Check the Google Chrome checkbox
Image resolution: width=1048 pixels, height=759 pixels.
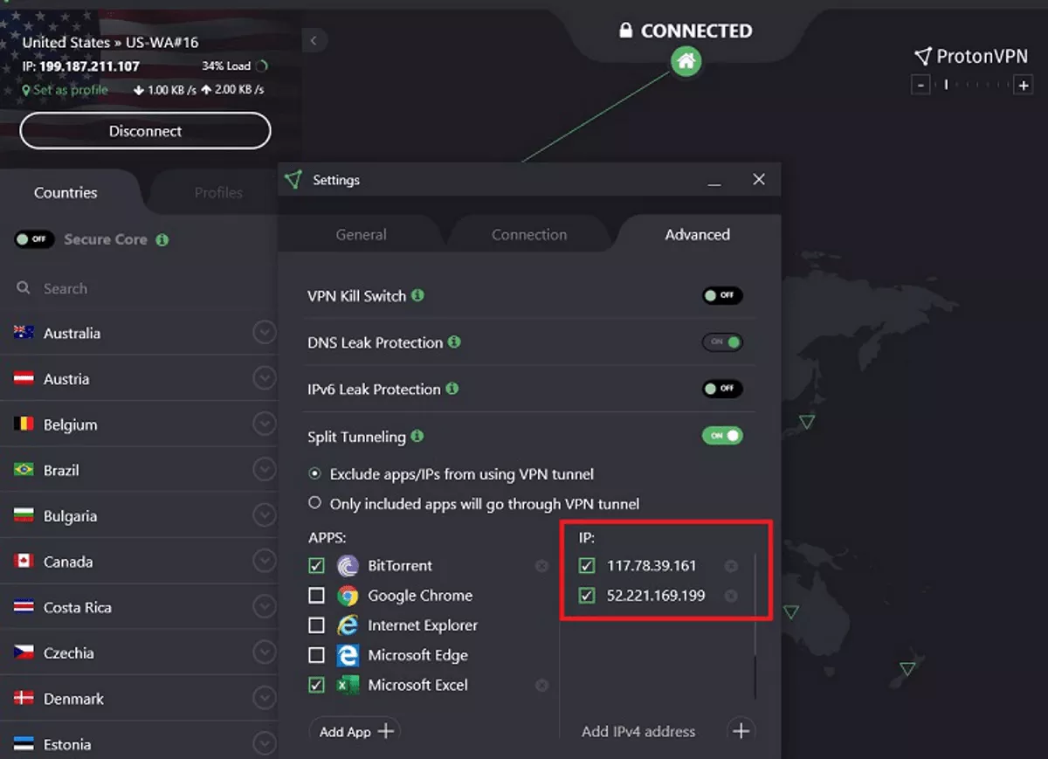point(317,596)
